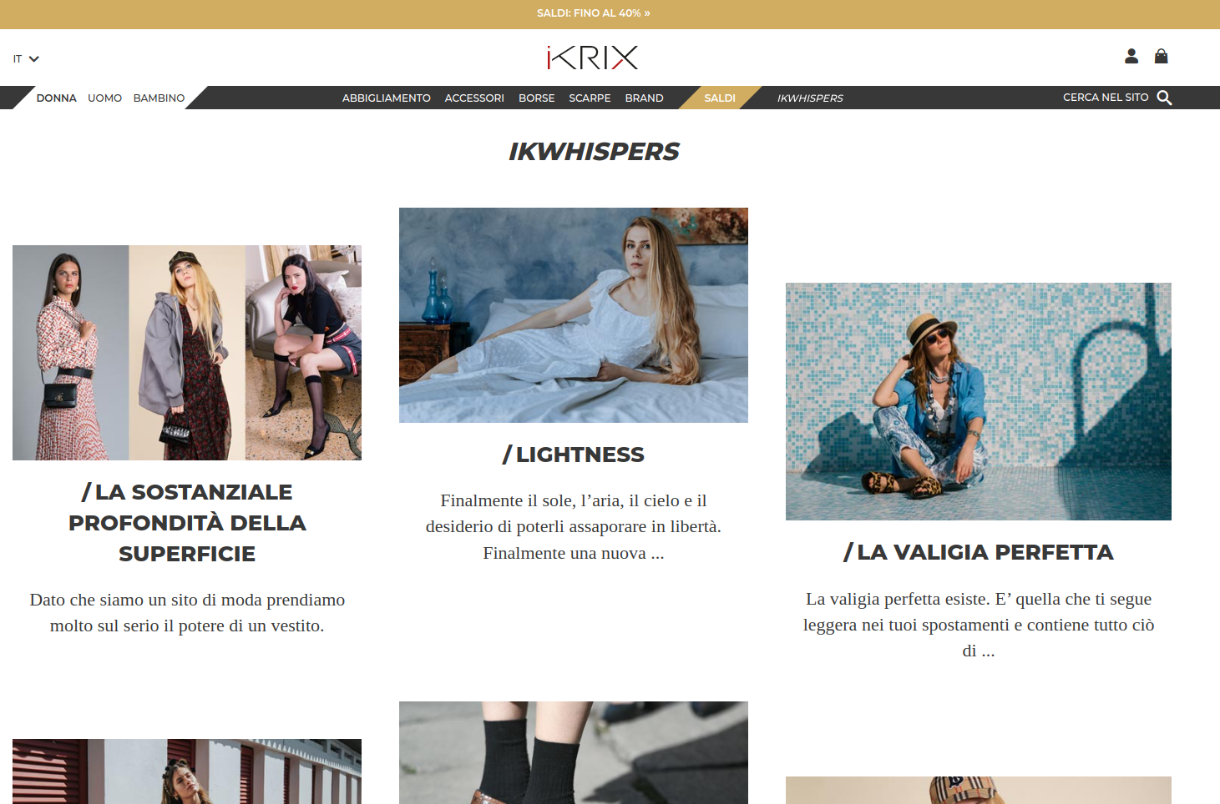Open the SALDI sale tab
Viewport: 1220px width, 804px height.
(x=720, y=98)
